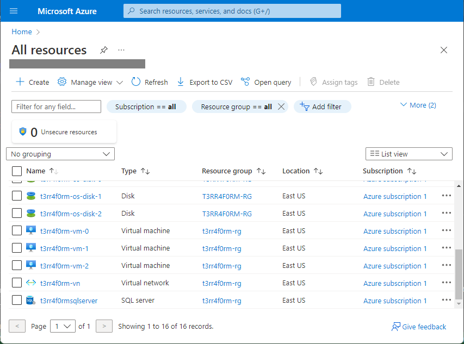Remove the Resource group filter
The width and height of the screenshot is (464, 344).
tap(281, 107)
